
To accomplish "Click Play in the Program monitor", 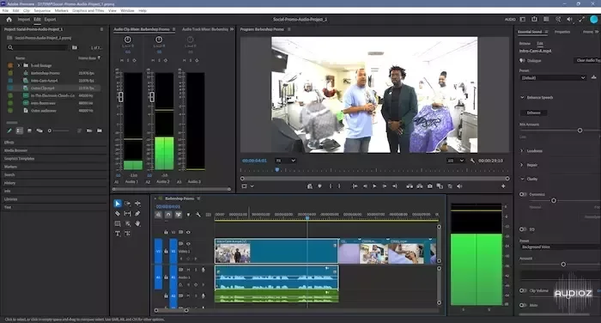I will pyautogui.click(x=374, y=186).
